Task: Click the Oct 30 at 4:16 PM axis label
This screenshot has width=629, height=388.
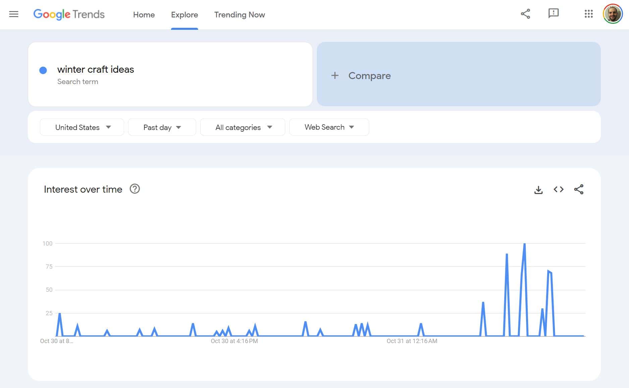Action: 234,341
